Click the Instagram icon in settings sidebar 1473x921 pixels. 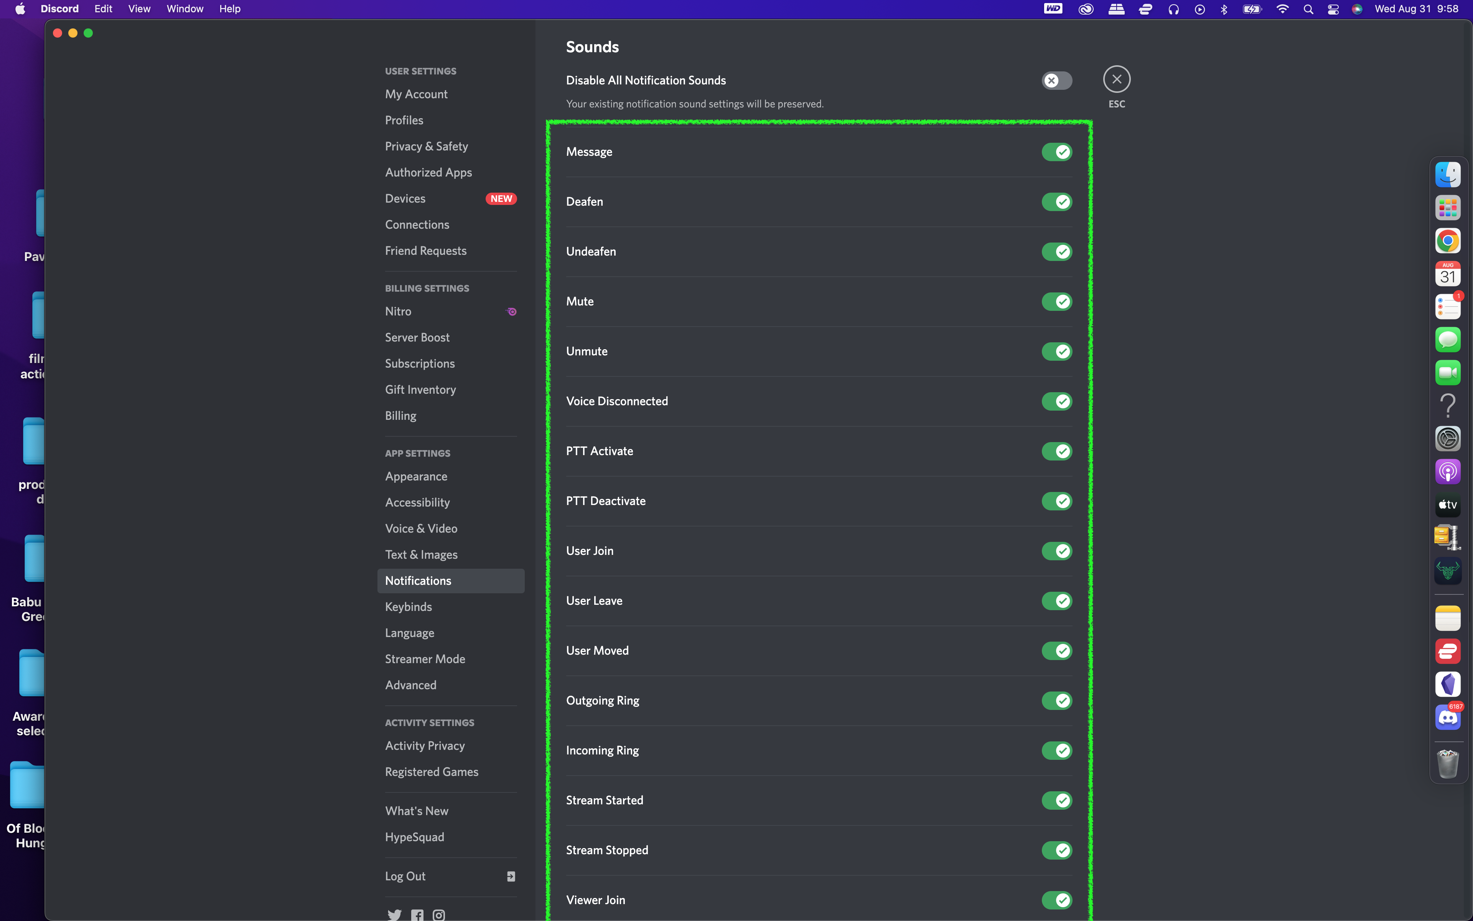tap(439, 914)
